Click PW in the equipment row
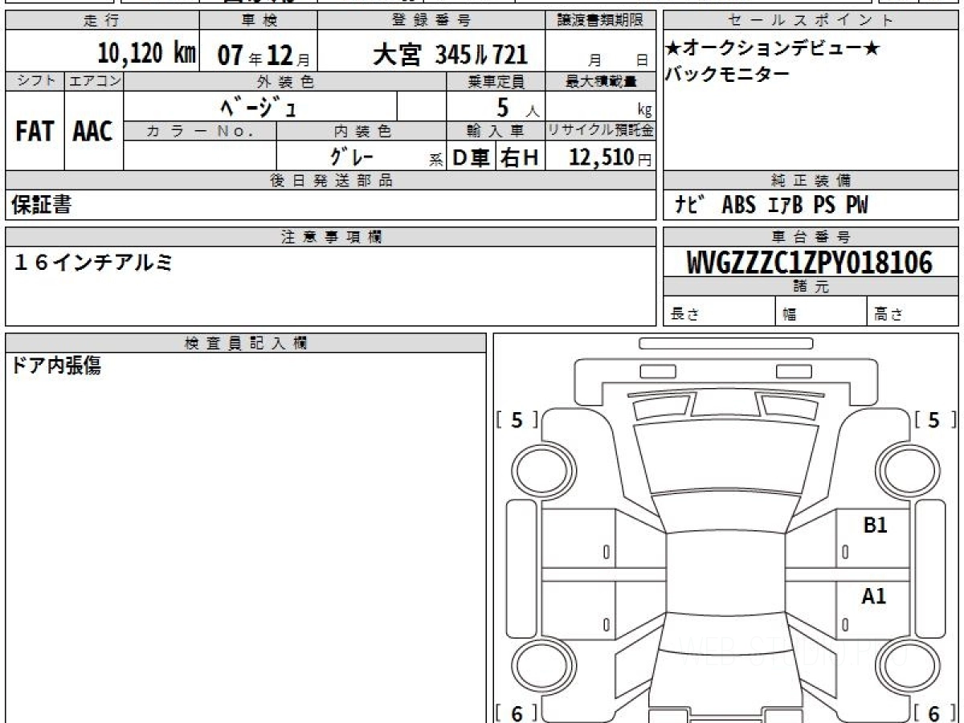Screen dimensions: 964x723 (856, 205)
